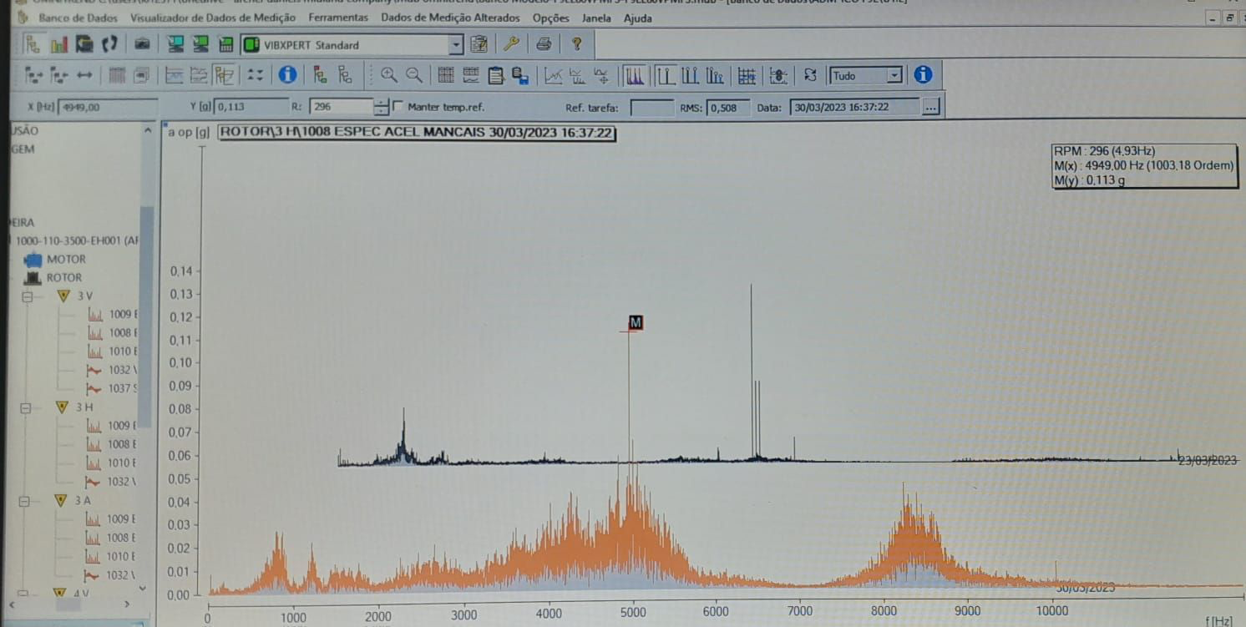Click the tree structure icon in top toolbar
Image resolution: width=1246 pixels, height=627 pixels.
[x=33, y=44]
